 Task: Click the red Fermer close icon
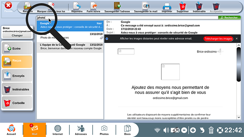(8, 6)
